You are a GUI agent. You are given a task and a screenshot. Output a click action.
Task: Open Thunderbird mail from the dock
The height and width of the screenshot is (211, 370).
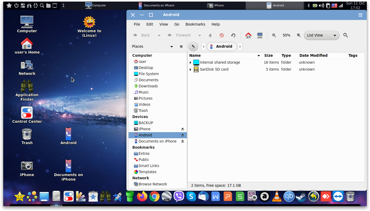click(x=203, y=197)
